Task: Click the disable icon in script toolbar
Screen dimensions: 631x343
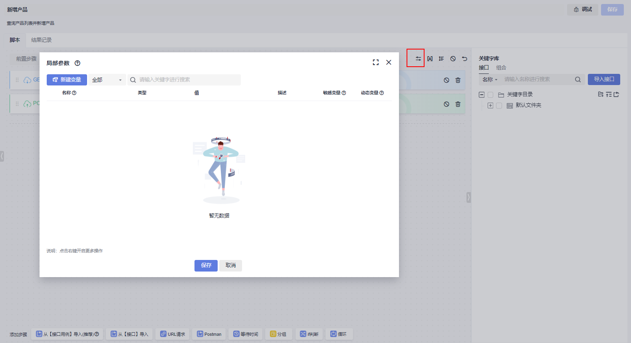Action: tap(453, 59)
